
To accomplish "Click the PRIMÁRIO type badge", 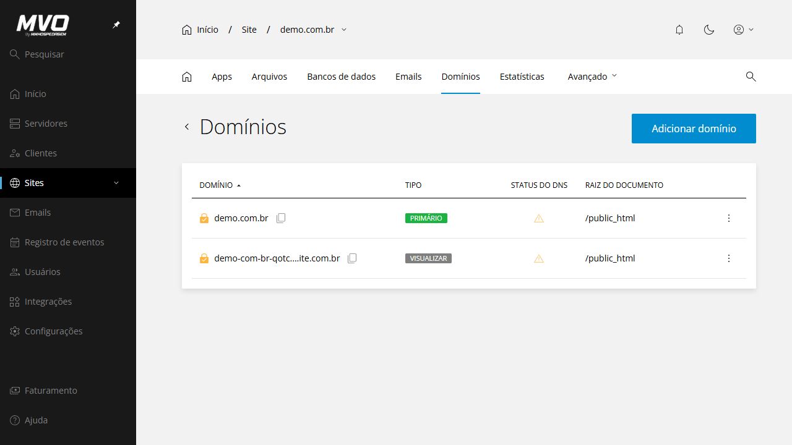I will (426, 218).
